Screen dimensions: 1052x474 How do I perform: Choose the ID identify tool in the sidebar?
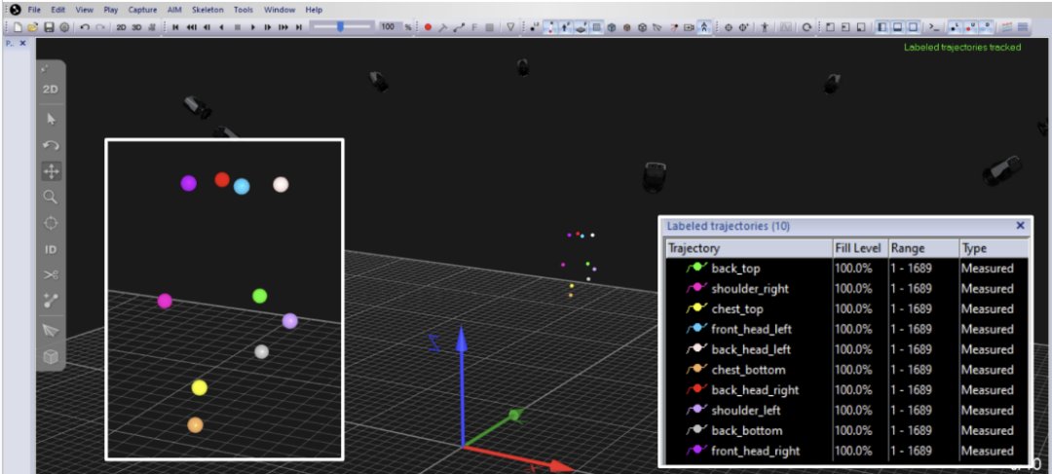[x=51, y=249]
